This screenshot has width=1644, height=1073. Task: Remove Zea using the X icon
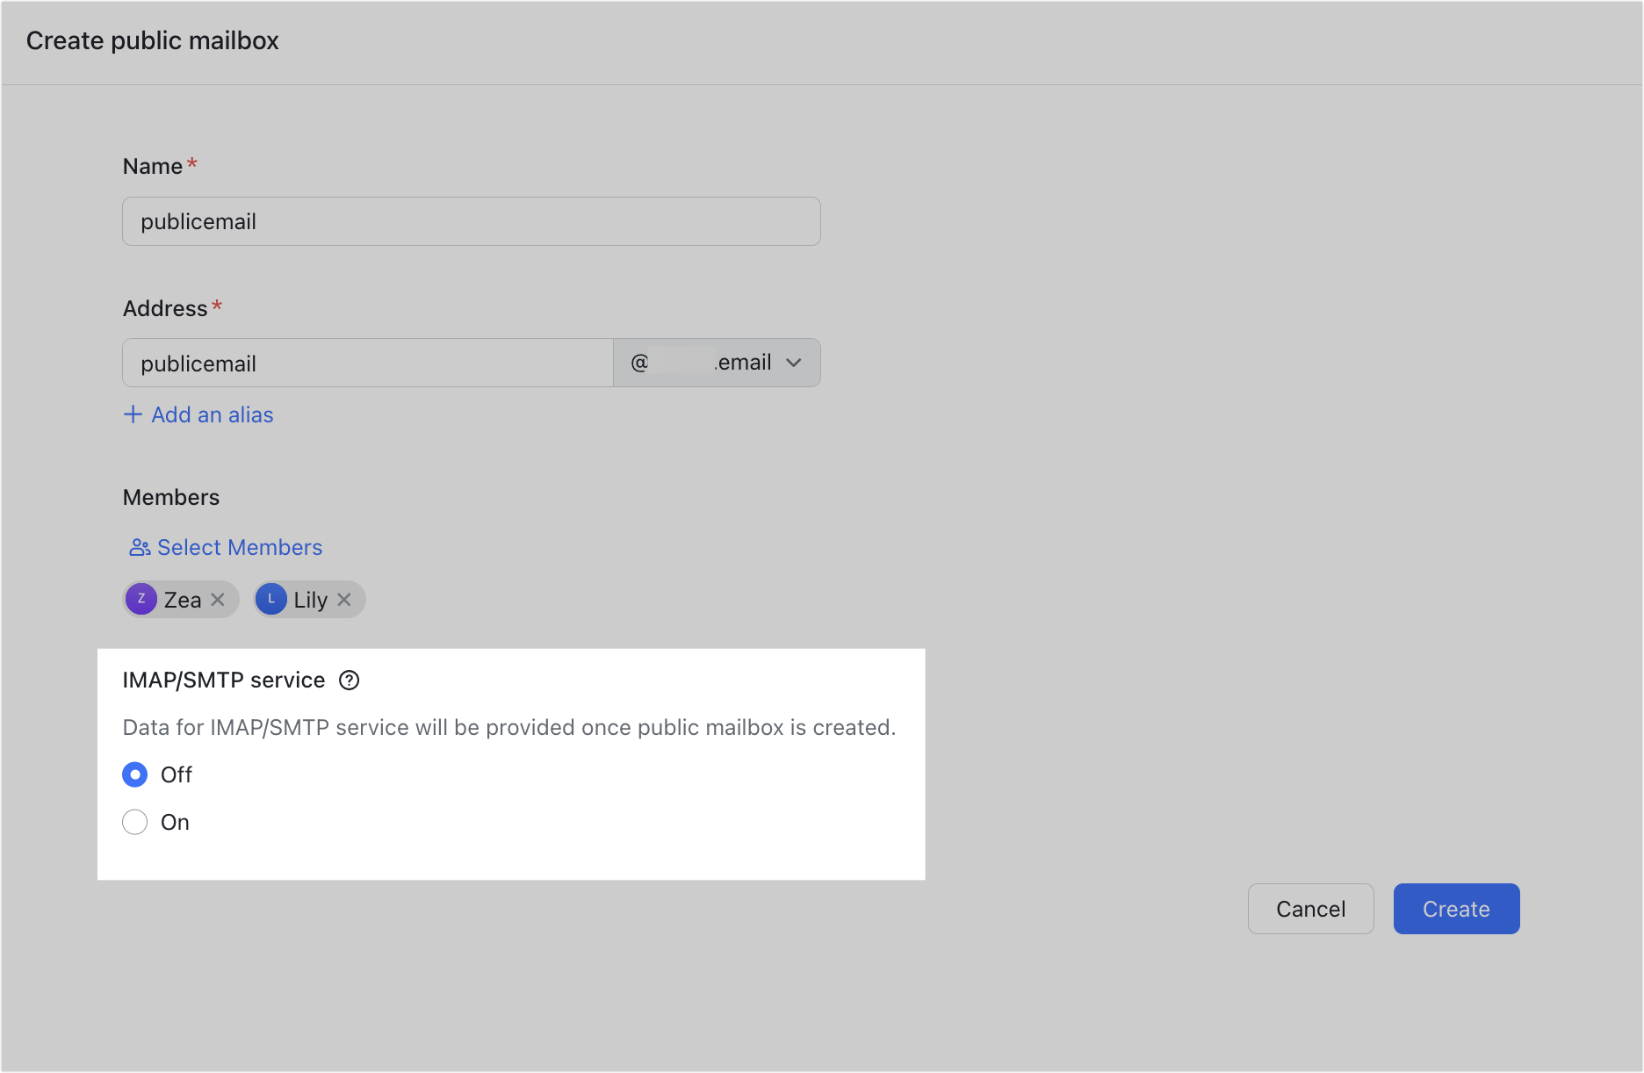(218, 599)
